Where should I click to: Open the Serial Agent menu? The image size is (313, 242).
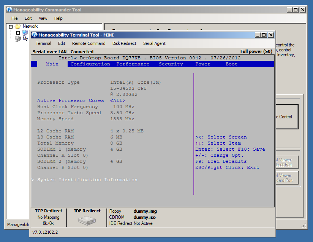point(154,43)
